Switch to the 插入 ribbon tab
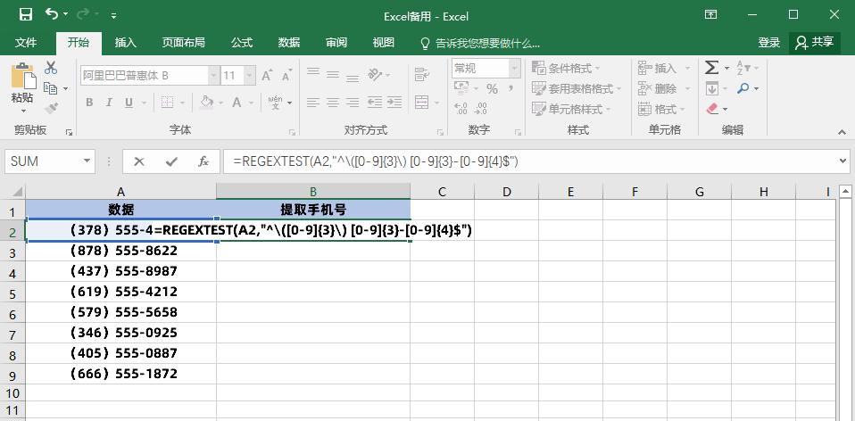The width and height of the screenshot is (855, 421). click(126, 43)
